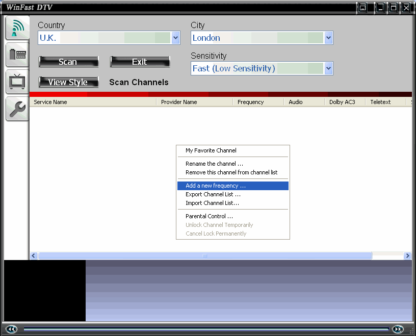
Task: Expand the Sensitivity dropdown arrow
Action: (x=328, y=68)
